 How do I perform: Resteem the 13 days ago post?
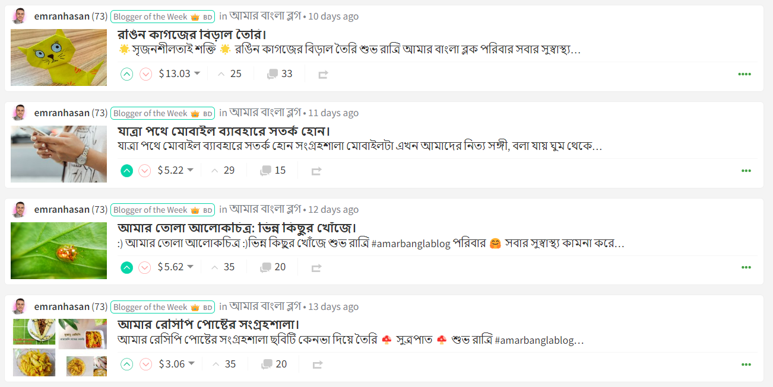318,364
